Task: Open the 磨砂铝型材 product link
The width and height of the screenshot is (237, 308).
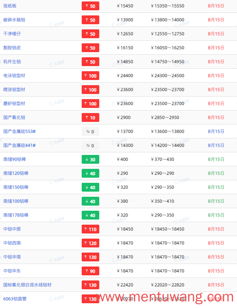Action: click(14, 104)
